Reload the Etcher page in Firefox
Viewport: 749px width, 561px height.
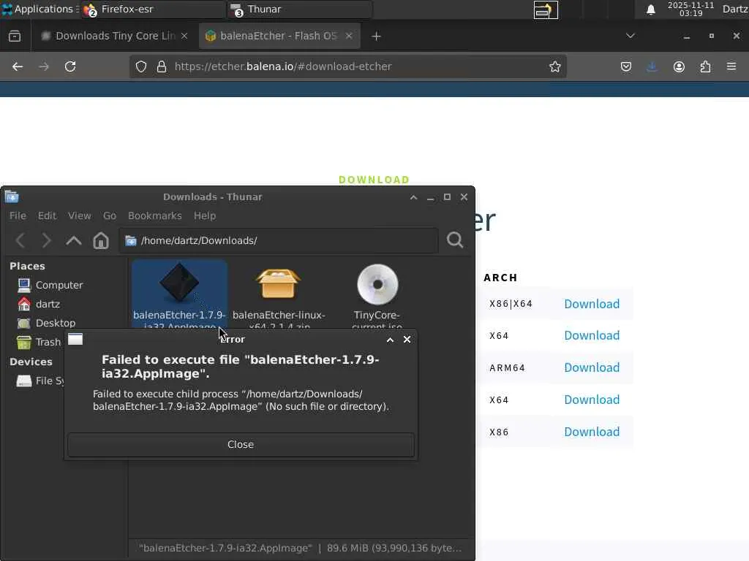pyautogui.click(x=70, y=66)
